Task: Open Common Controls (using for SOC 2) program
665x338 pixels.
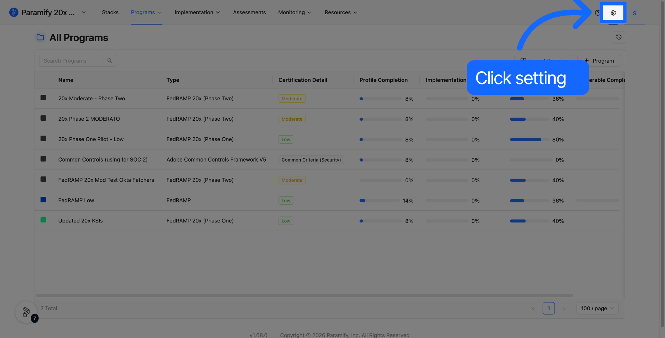Action: [103, 160]
